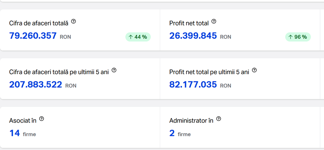Click the green 44 % growth badge
Screen dimensions: 324x150
click(138, 37)
